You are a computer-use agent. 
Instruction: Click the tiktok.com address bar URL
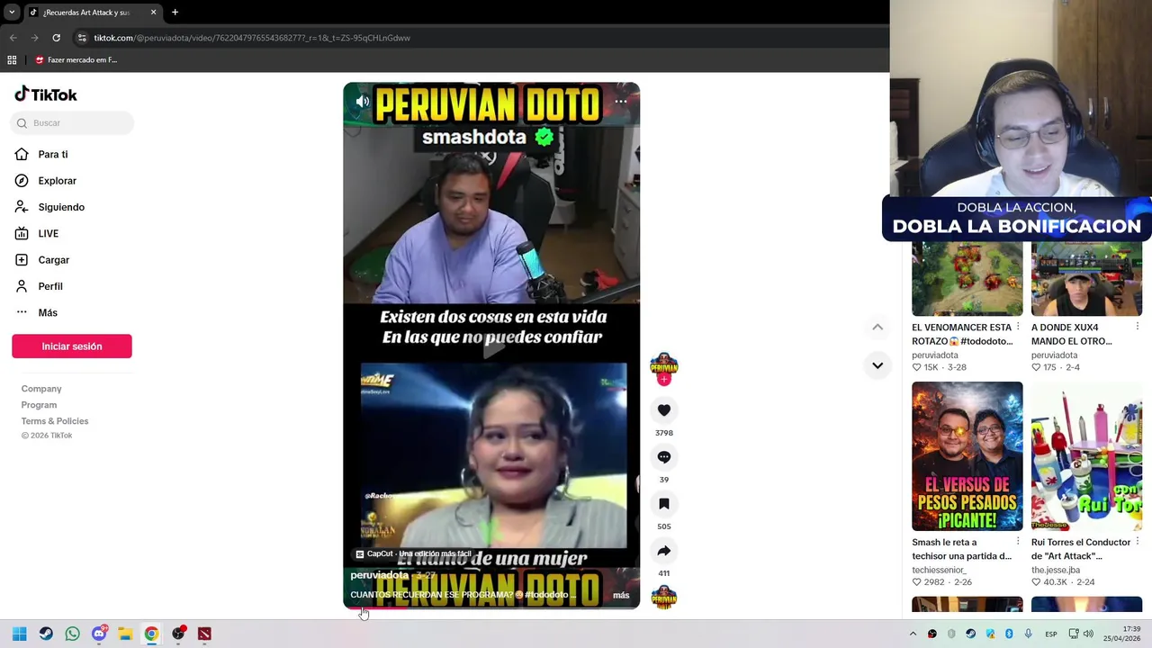point(252,38)
